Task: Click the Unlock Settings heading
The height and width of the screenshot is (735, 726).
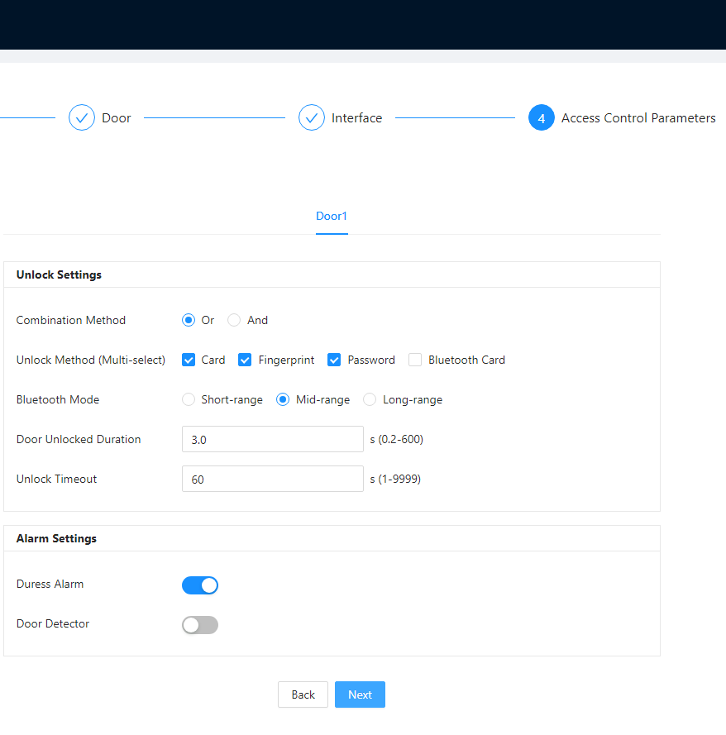Action: [x=59, y=274]
